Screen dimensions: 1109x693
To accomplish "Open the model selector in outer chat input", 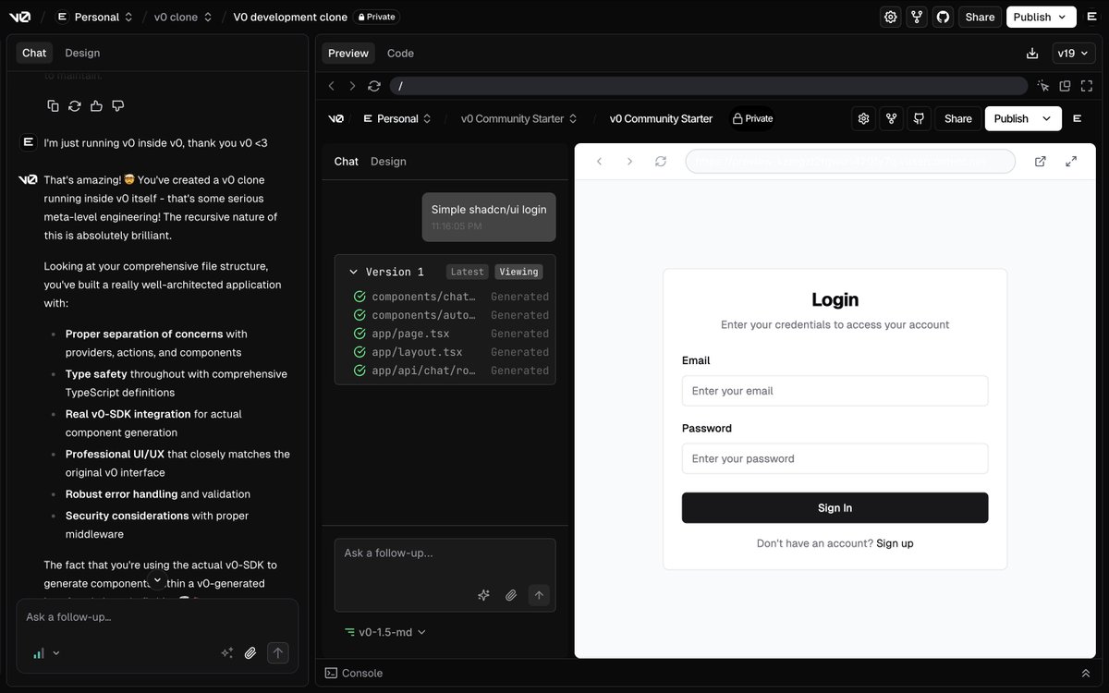I will (x=46, y=652).
